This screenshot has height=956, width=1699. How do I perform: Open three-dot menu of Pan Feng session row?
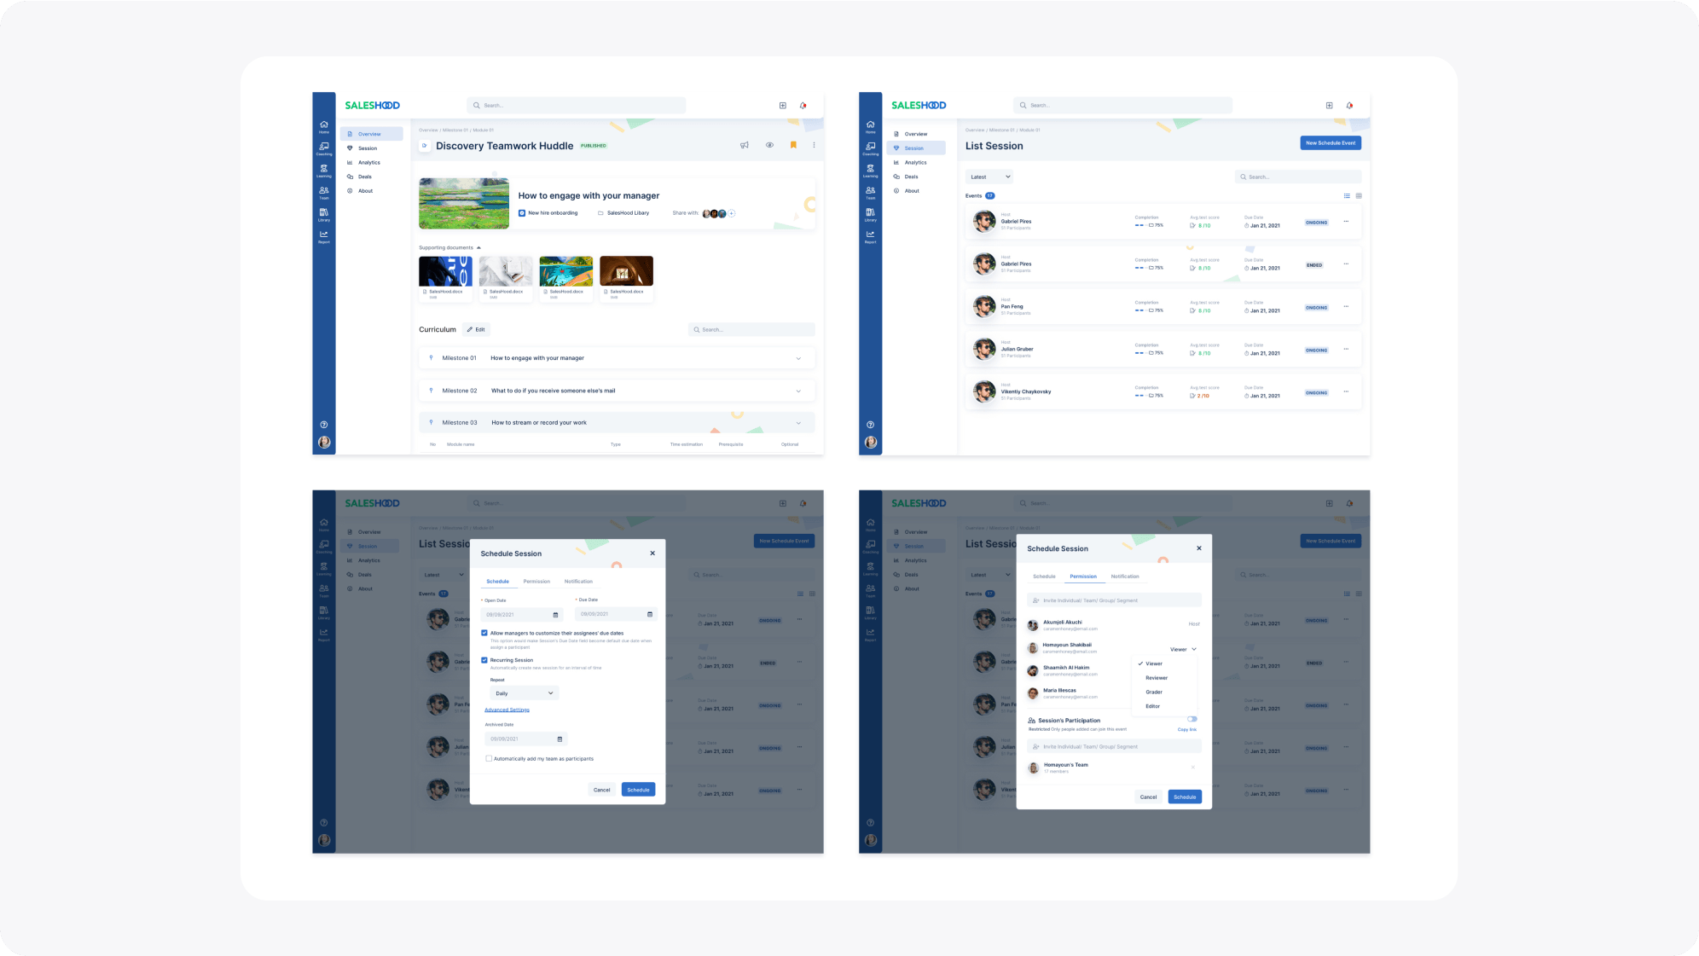point(1347,307)
